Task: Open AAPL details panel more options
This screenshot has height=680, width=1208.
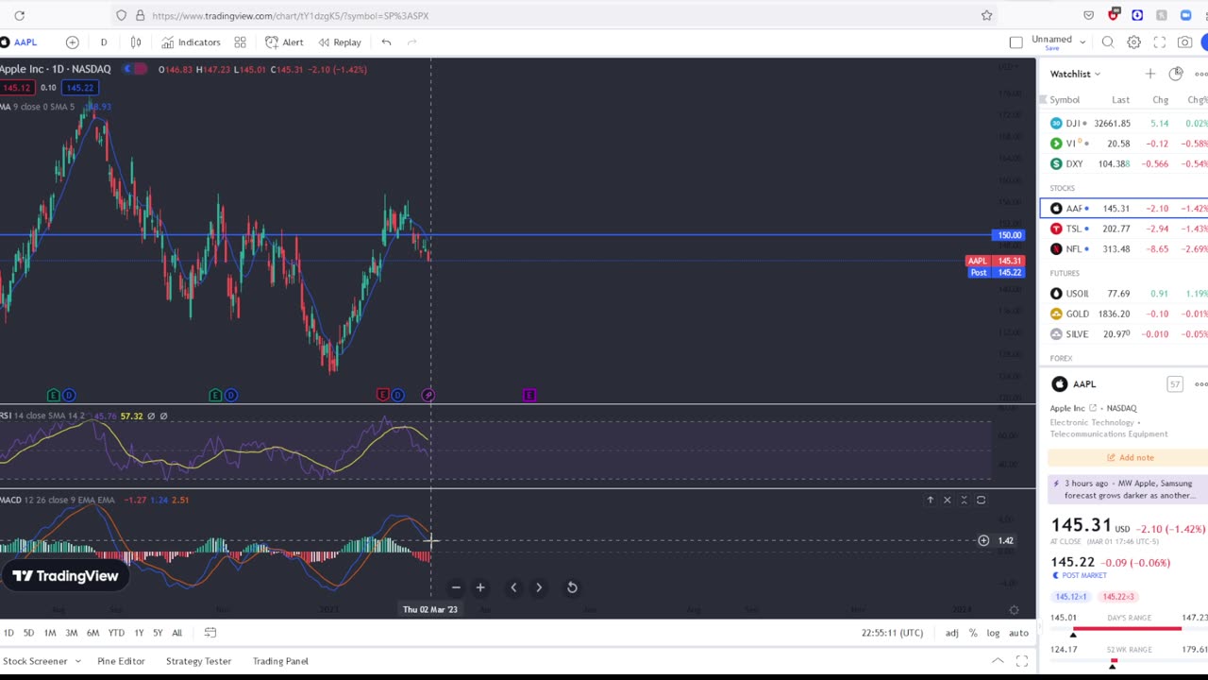Action: (1200, 384)
